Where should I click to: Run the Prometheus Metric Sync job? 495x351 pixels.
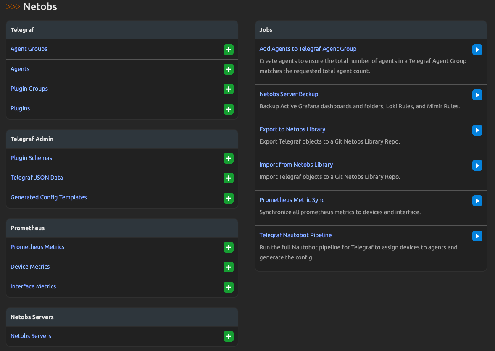(x=477, y=201)
